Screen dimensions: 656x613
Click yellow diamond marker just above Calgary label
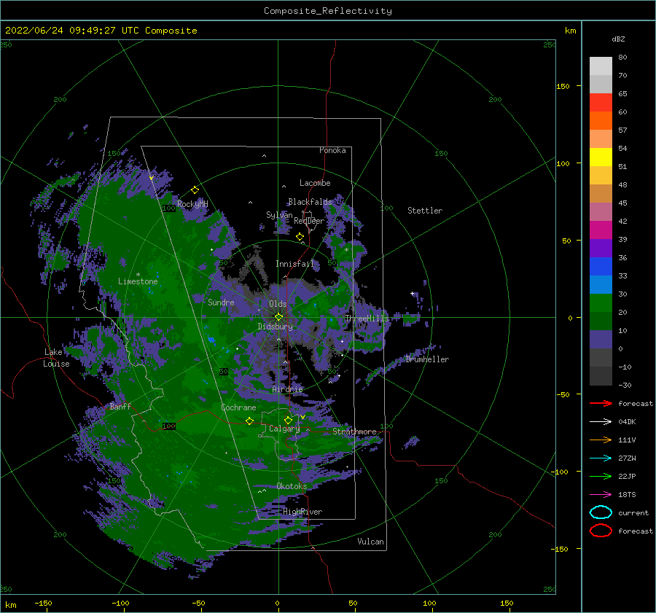[x=288, y=420]
